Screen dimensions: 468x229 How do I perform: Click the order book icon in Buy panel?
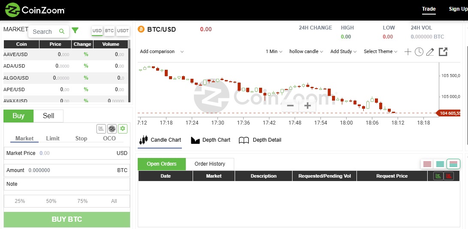[102, 129]
